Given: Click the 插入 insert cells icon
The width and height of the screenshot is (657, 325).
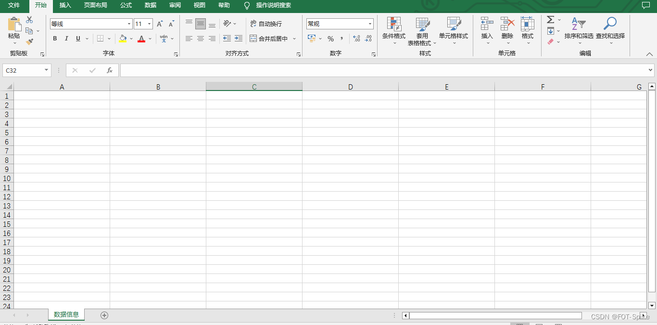Looking at the screenshot, I should pos(487,24).
